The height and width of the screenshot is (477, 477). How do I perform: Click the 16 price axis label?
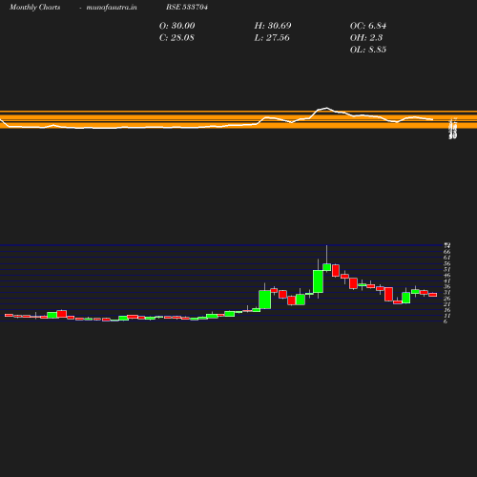click(447, 310)
